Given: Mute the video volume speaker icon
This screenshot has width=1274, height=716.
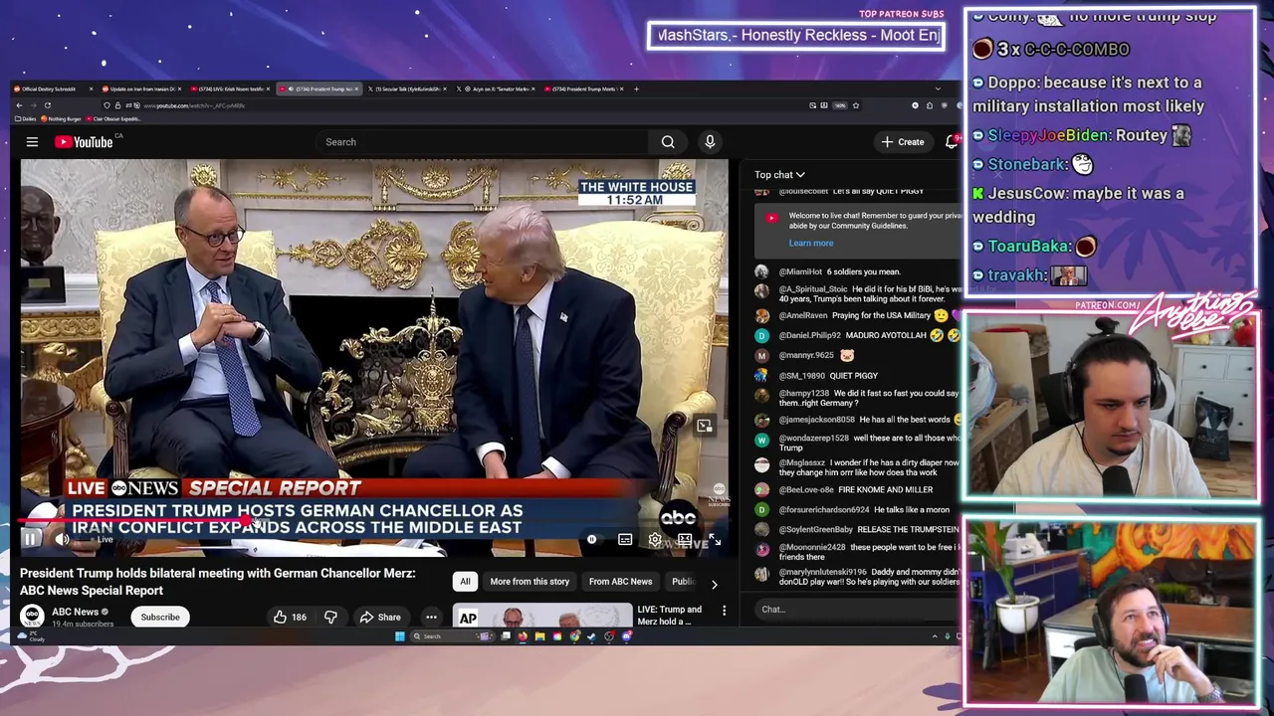Looking at the screenshot, I should (x=62, y=540).
